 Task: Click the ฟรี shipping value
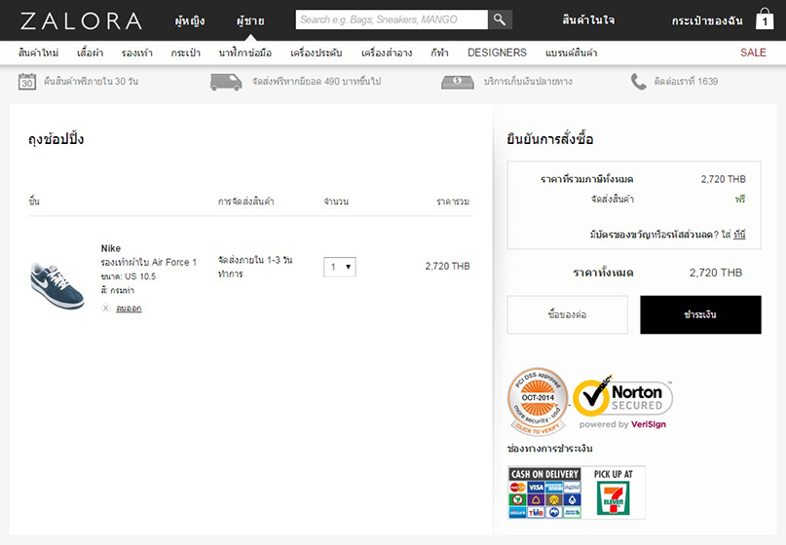740,199
